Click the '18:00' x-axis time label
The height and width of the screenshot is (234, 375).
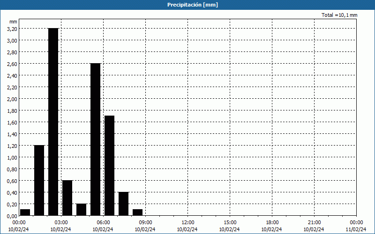[x=272, y=223]
